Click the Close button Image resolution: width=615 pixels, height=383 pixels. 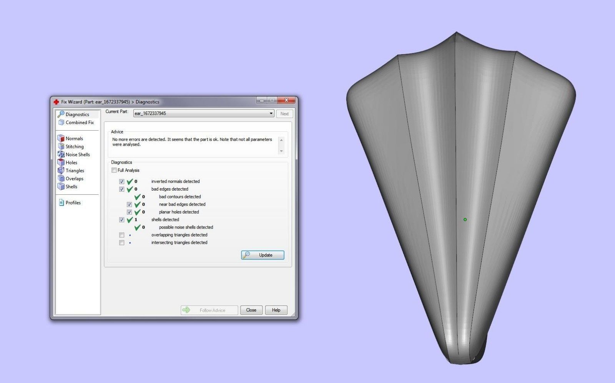click(251, 310)
